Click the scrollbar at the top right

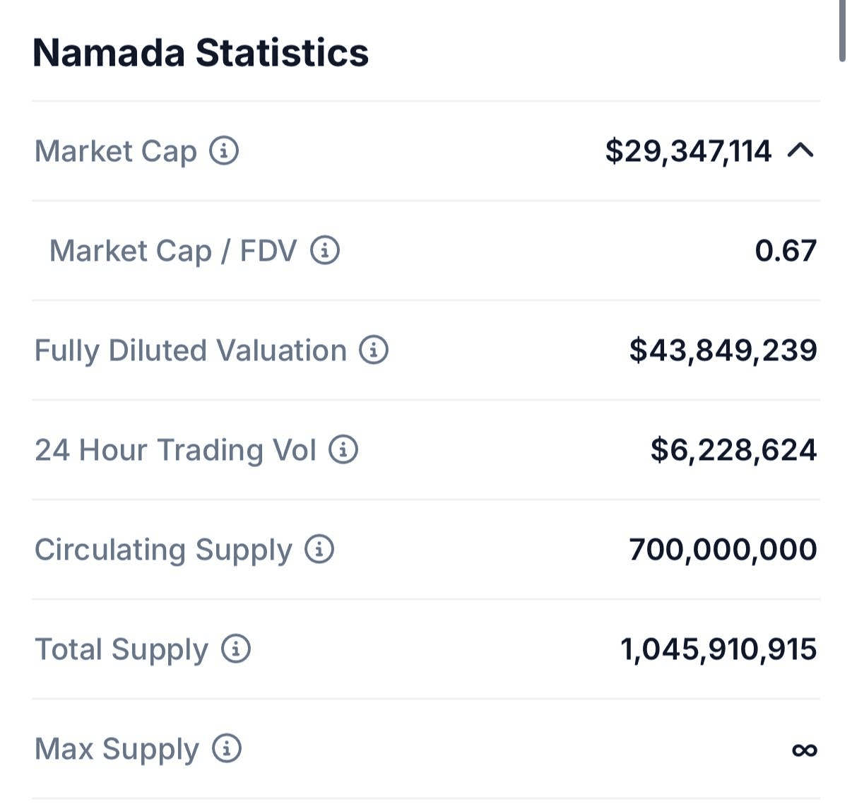(842, 30)
